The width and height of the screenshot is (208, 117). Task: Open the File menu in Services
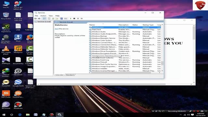[36, 16]
